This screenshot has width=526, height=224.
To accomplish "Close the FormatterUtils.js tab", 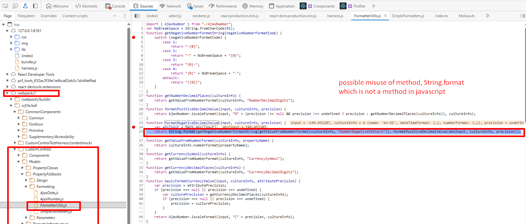I will tap(386, 16).
